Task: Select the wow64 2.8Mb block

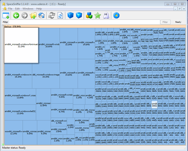Action: pos(82,129)
